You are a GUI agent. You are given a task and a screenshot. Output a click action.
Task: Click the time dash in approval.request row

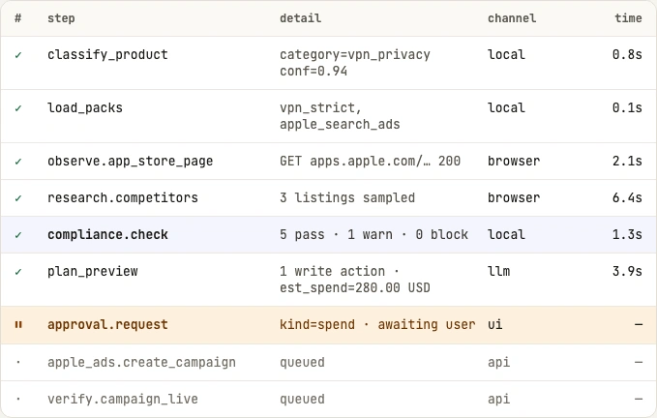[x=639, y=324]
